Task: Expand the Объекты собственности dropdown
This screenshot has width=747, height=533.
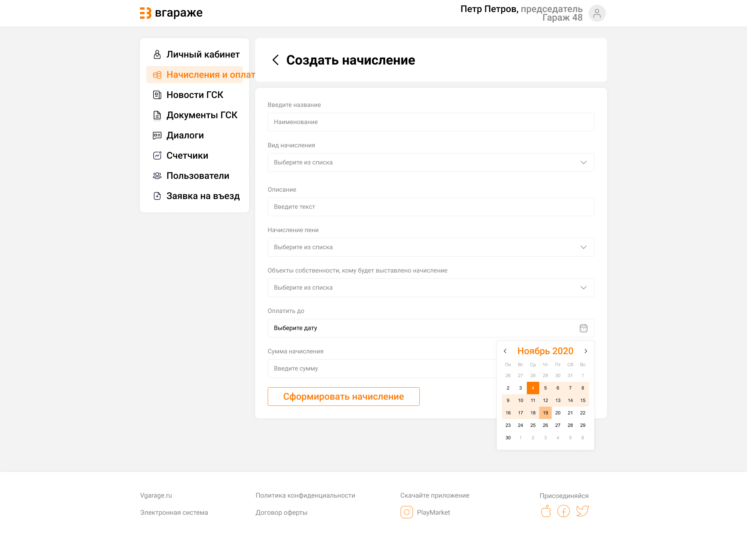Action: tap(431, 288)
